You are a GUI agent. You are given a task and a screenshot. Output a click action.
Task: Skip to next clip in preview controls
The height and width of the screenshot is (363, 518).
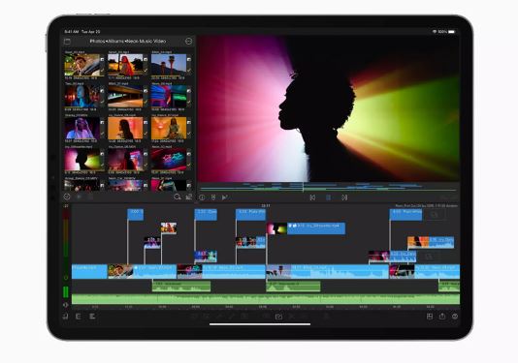(x=344, y=197)
